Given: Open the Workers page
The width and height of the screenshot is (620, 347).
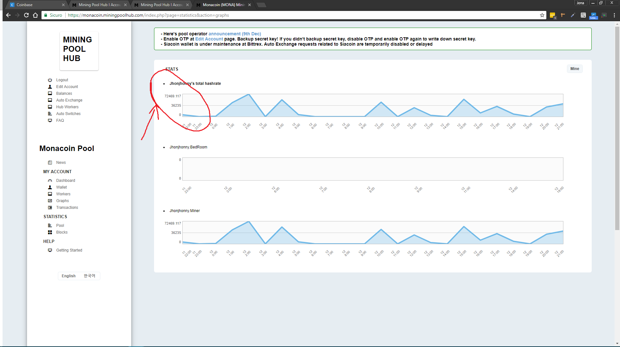Looking at the screenshot, I should (63, 194).
